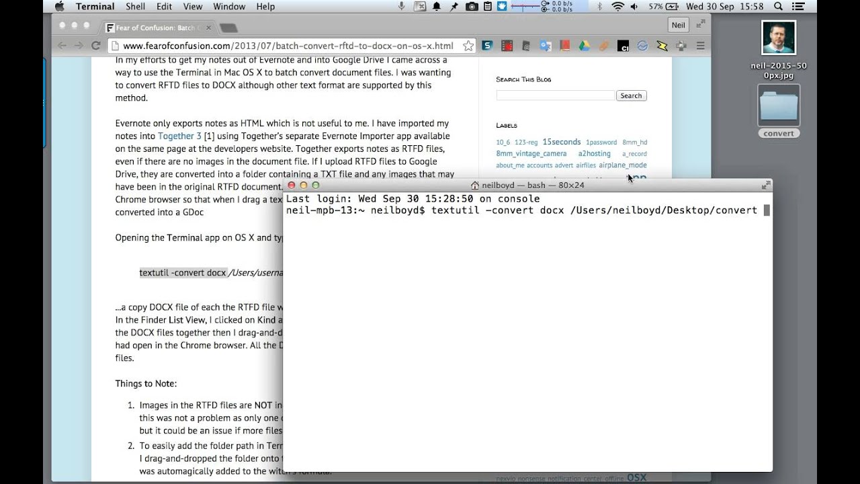
Task: Click the Chrome address bar URL
Action: 288,46
